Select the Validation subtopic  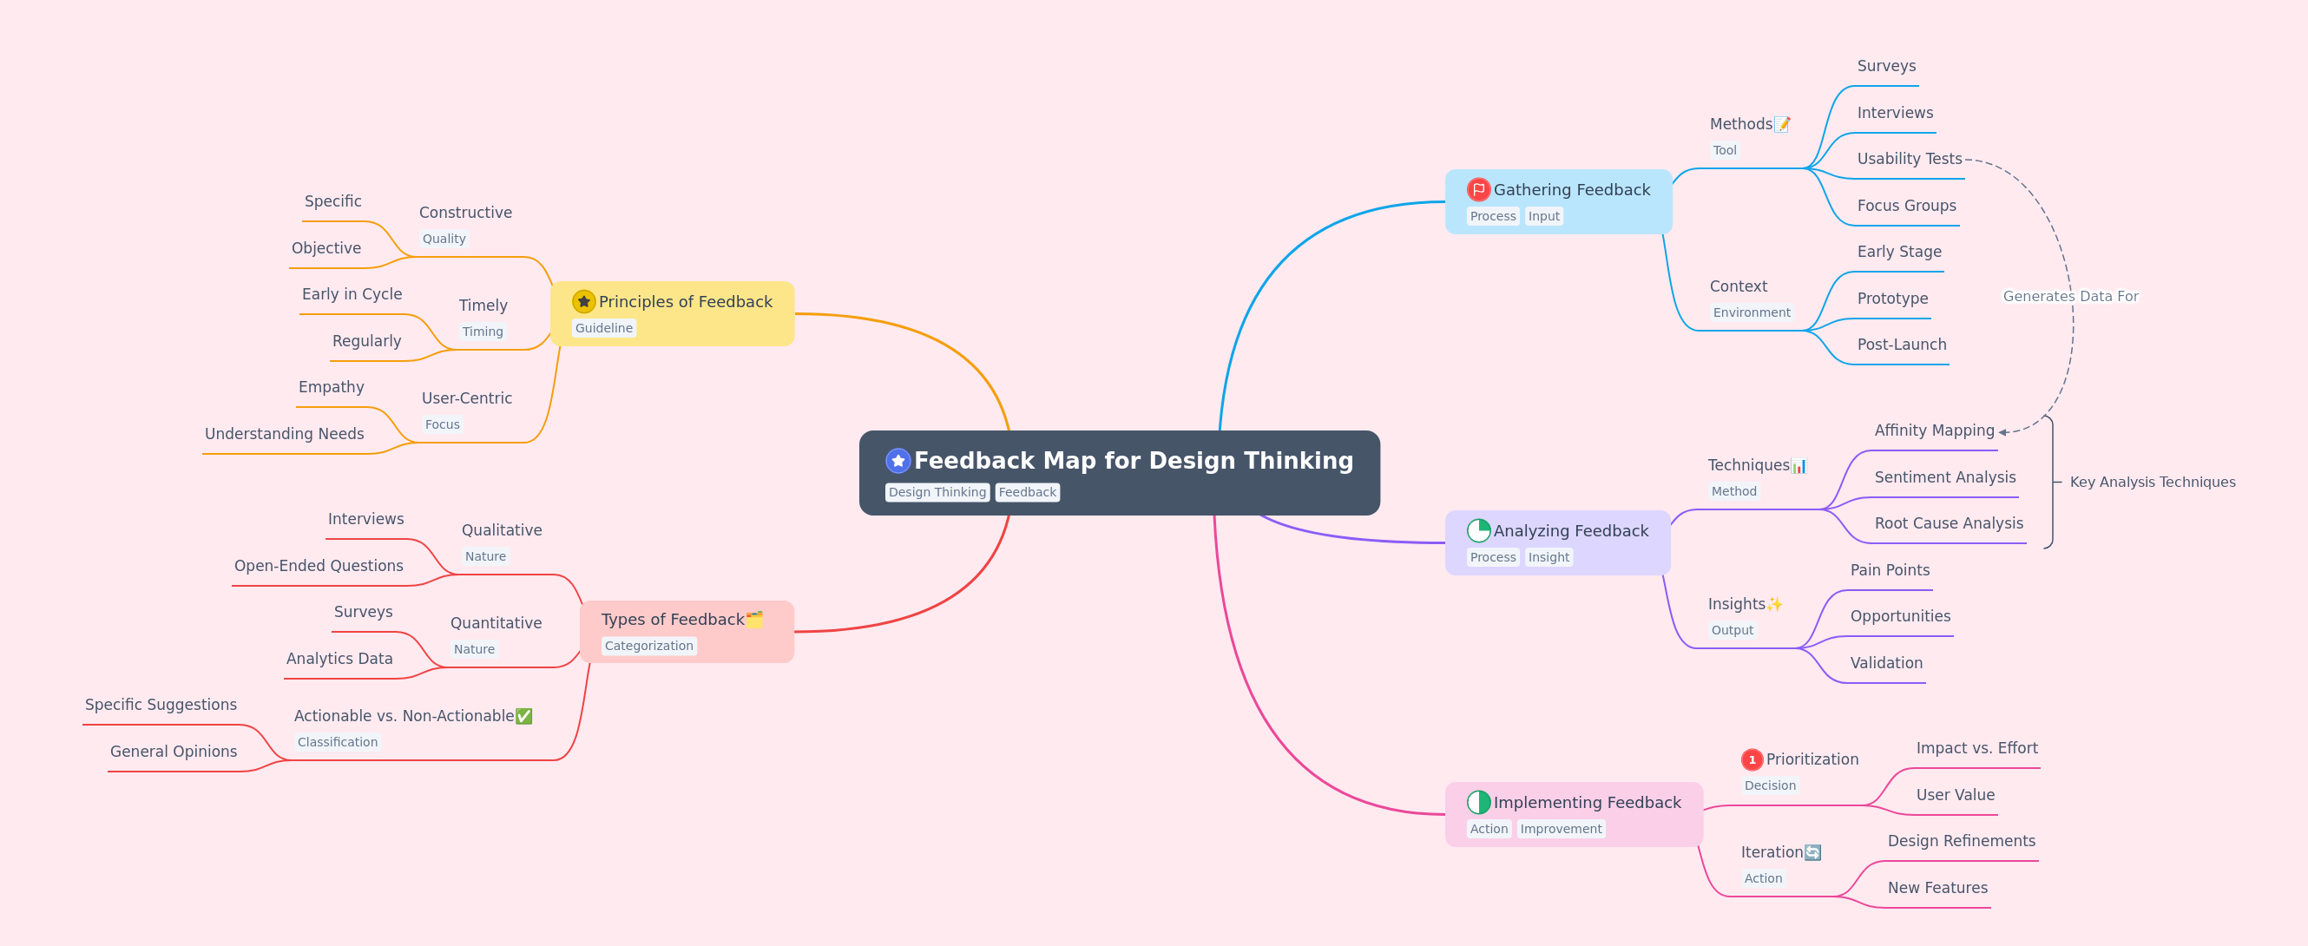click(1886, 663)
